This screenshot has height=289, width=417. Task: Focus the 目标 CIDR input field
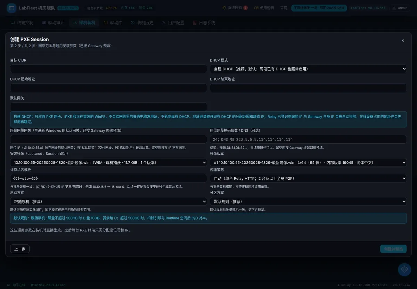pyautogui.click(x=108, y=69)
